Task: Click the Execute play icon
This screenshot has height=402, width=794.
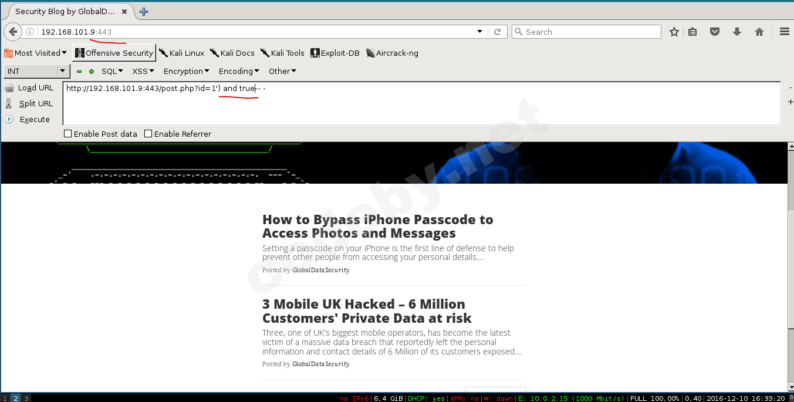Action: 9,119
